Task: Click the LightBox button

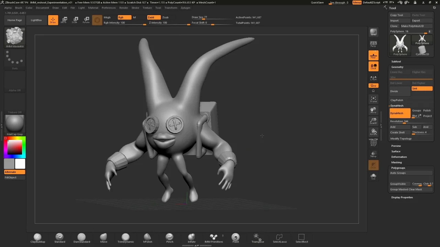Action: 36,20
